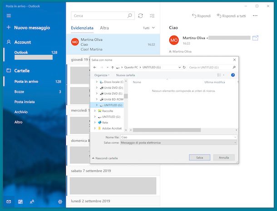The height and width of the screenshot is (211, 277).
Task: Open the Tutti filter dropdown
Action: [x=149, y=28]
